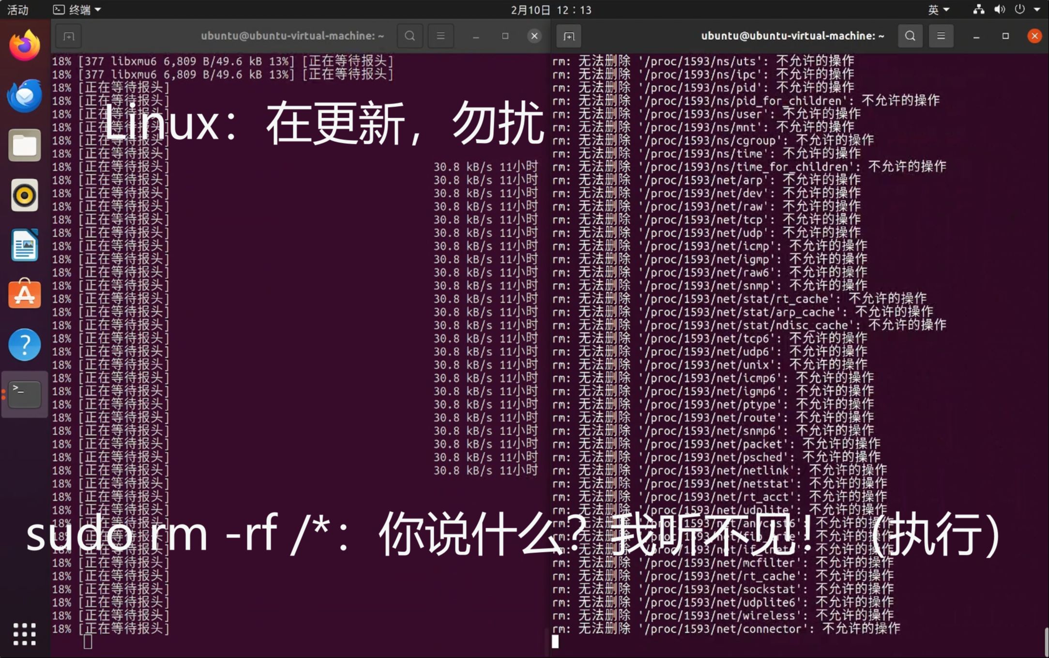Select the Terminal icon in dock
Viewport: 1049px width, 658px height.
25,395
